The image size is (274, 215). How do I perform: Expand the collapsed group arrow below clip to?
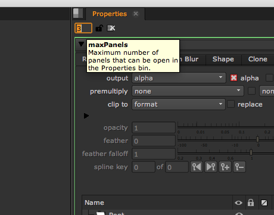coord(86,116)
